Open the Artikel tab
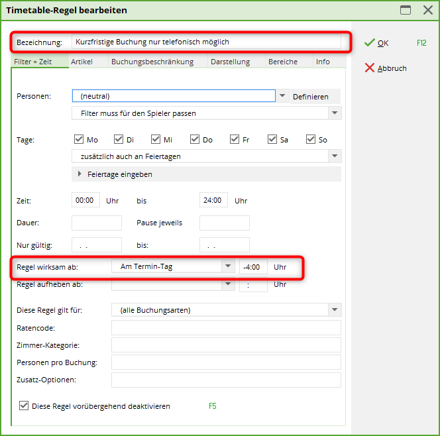The height and width of the screenshot is (436, 440). tap(82, 62)
